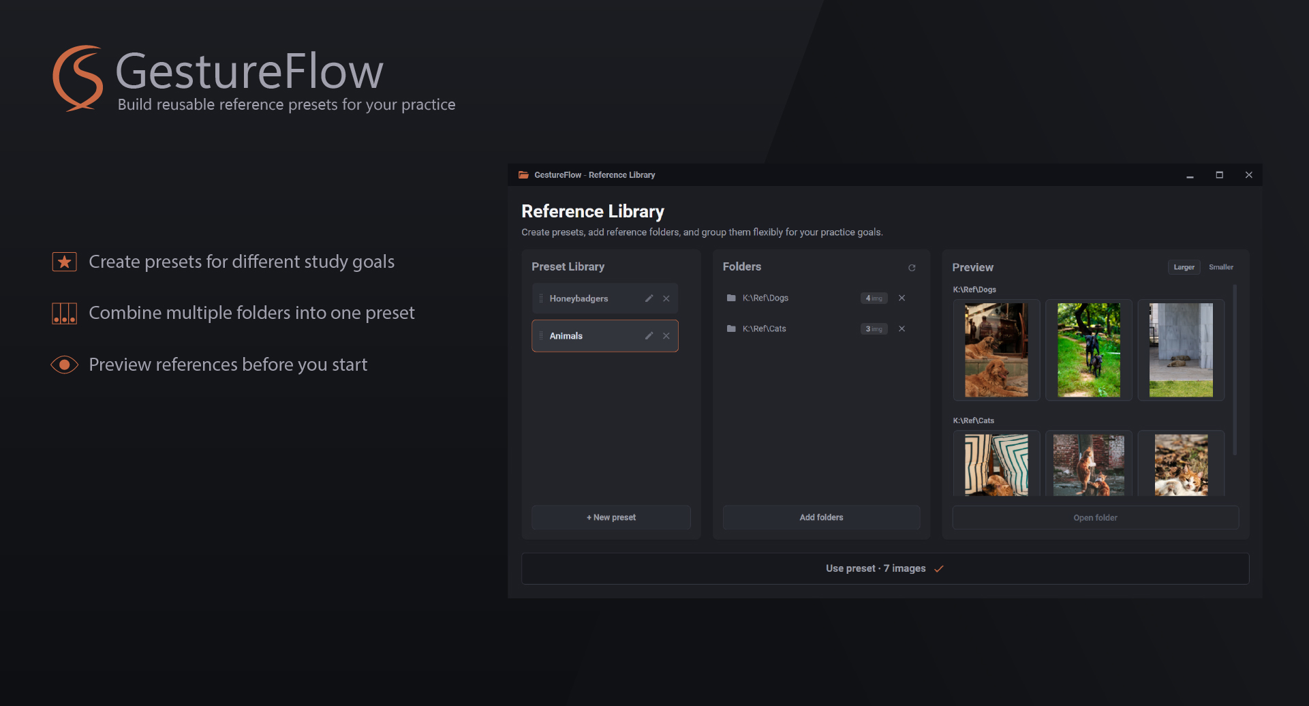Open the cats by brick wall thumbnail
Viewport: 1309px width, 706px height.
tap(1089, 464)
